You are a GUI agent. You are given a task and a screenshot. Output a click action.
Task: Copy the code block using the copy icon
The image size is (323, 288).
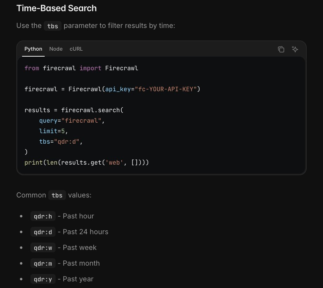tap(281, 49)
